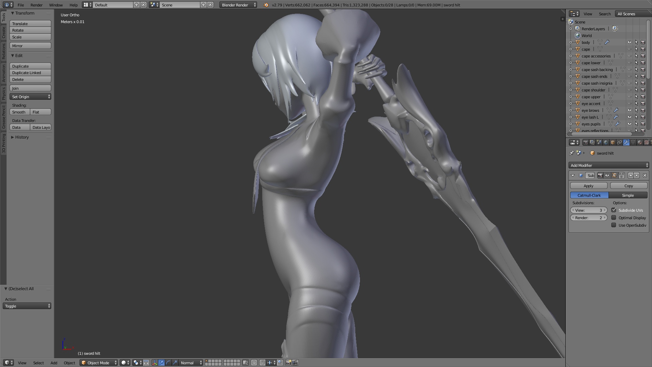Toggle visibility of the body object

629,42
